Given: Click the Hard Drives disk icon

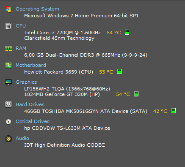Looking at the screenshot, I should 8,104.
